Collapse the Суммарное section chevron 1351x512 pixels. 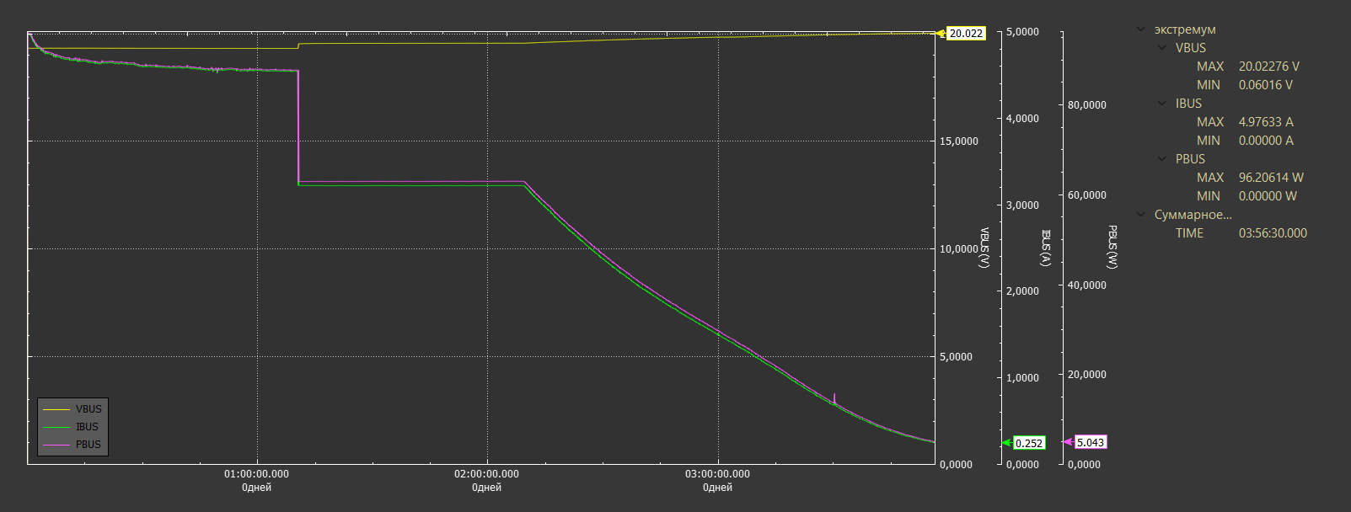point(1141,215)
